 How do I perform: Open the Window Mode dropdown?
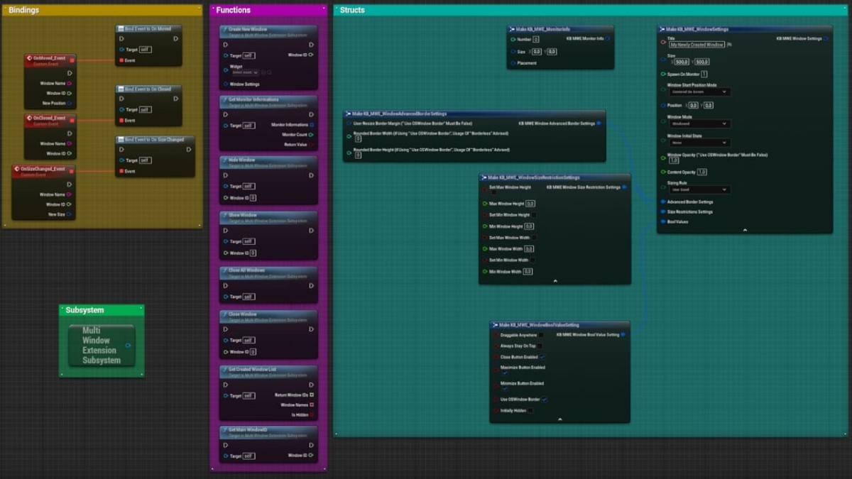point(699,123)
